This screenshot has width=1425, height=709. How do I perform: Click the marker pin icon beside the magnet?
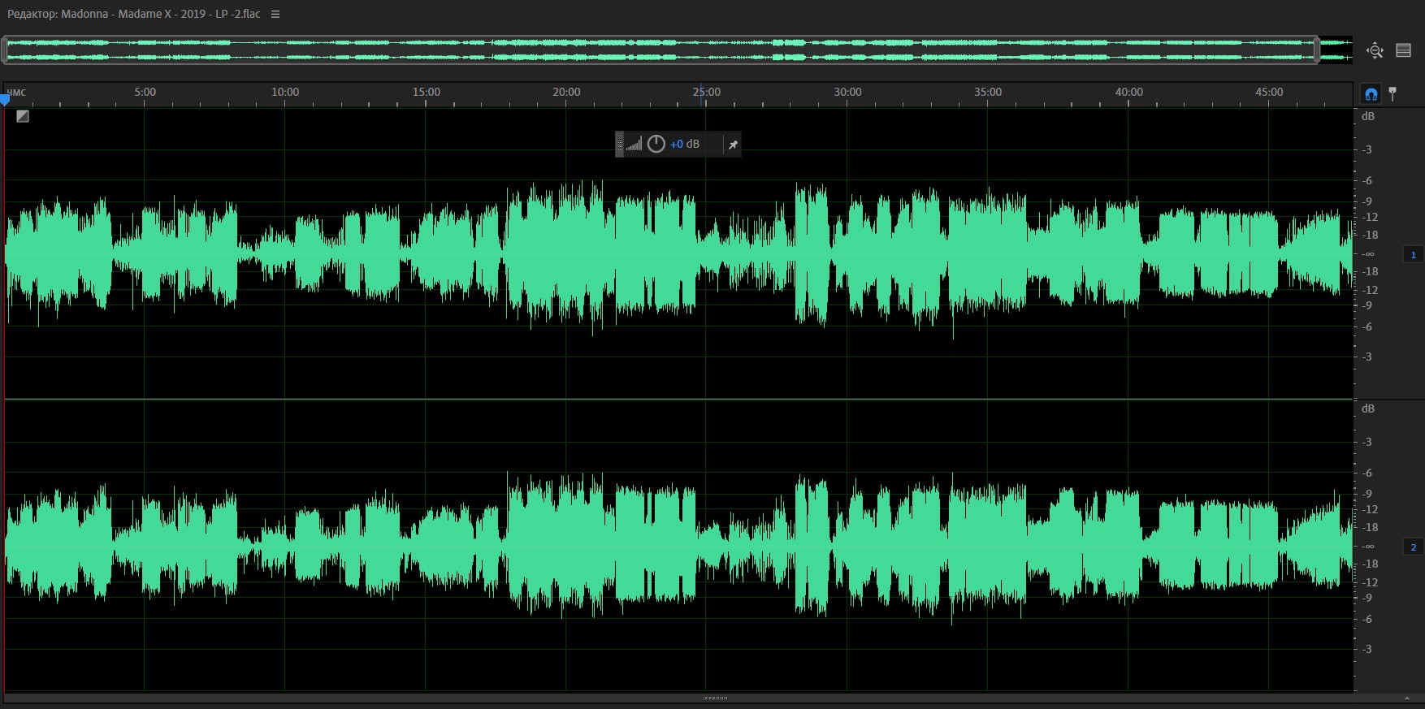[1393, 93]
